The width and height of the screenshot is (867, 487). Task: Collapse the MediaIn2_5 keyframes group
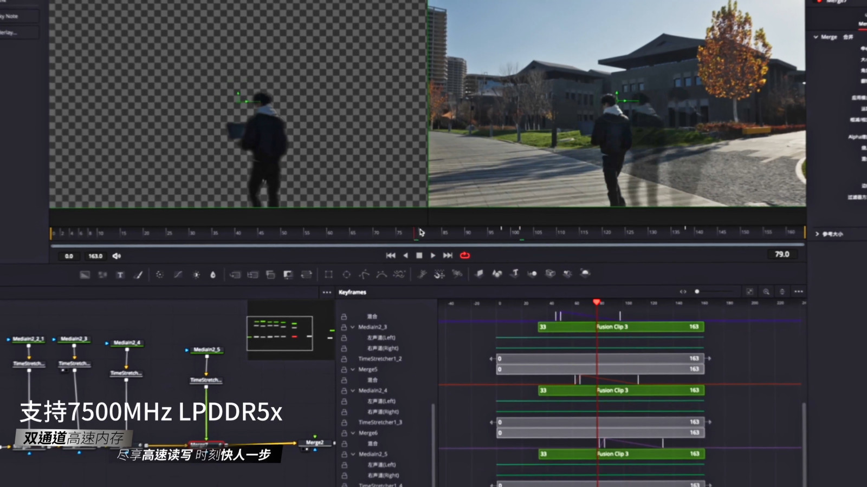tap(353, 455)
